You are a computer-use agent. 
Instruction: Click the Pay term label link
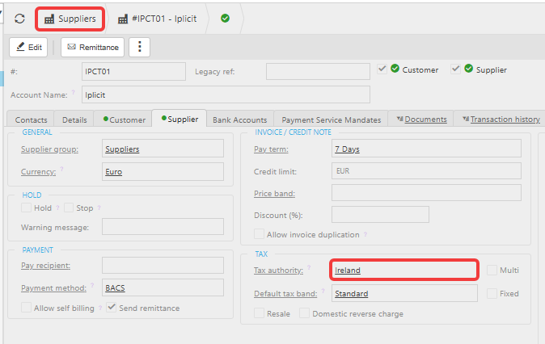271,149
